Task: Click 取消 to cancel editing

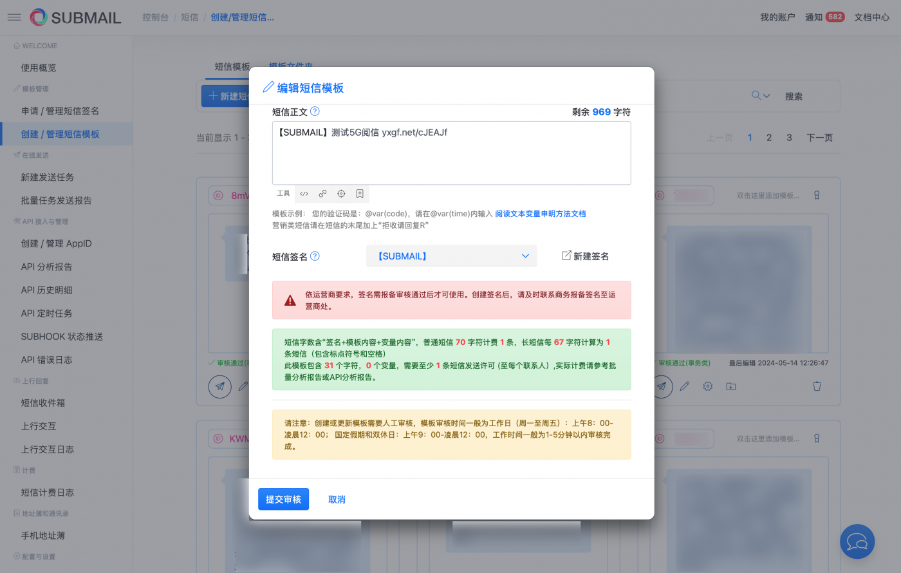Action: pos(337,499)
